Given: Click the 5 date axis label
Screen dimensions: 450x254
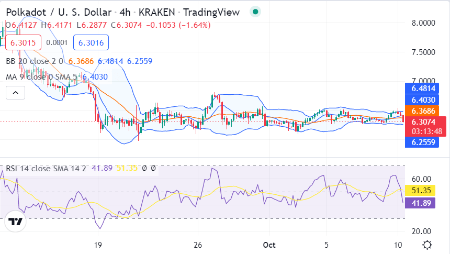Looking at the screenshot, I should click(327, 245).
